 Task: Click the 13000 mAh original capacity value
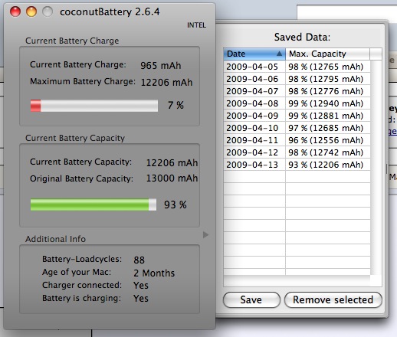point(172,178)
